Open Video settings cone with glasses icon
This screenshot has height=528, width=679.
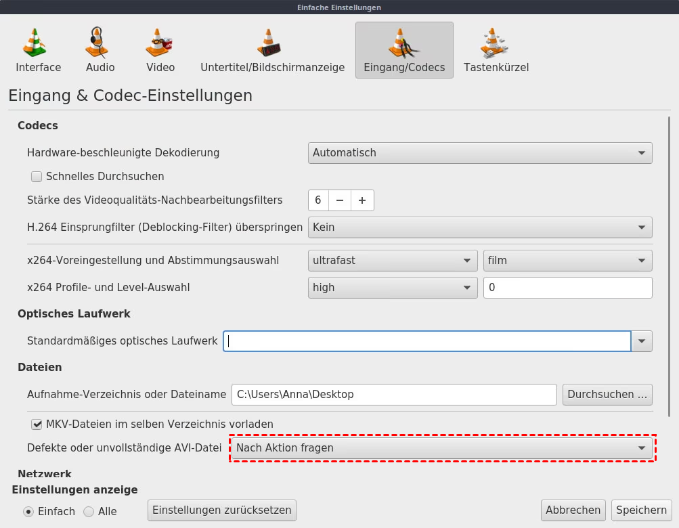[x=159, y=43]
